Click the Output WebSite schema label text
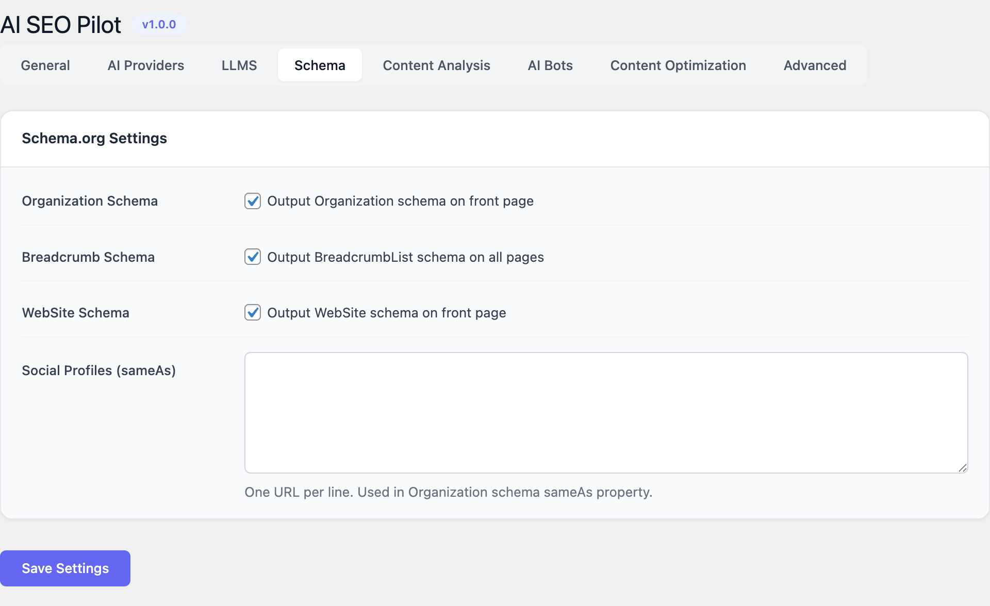 point(386,313)
